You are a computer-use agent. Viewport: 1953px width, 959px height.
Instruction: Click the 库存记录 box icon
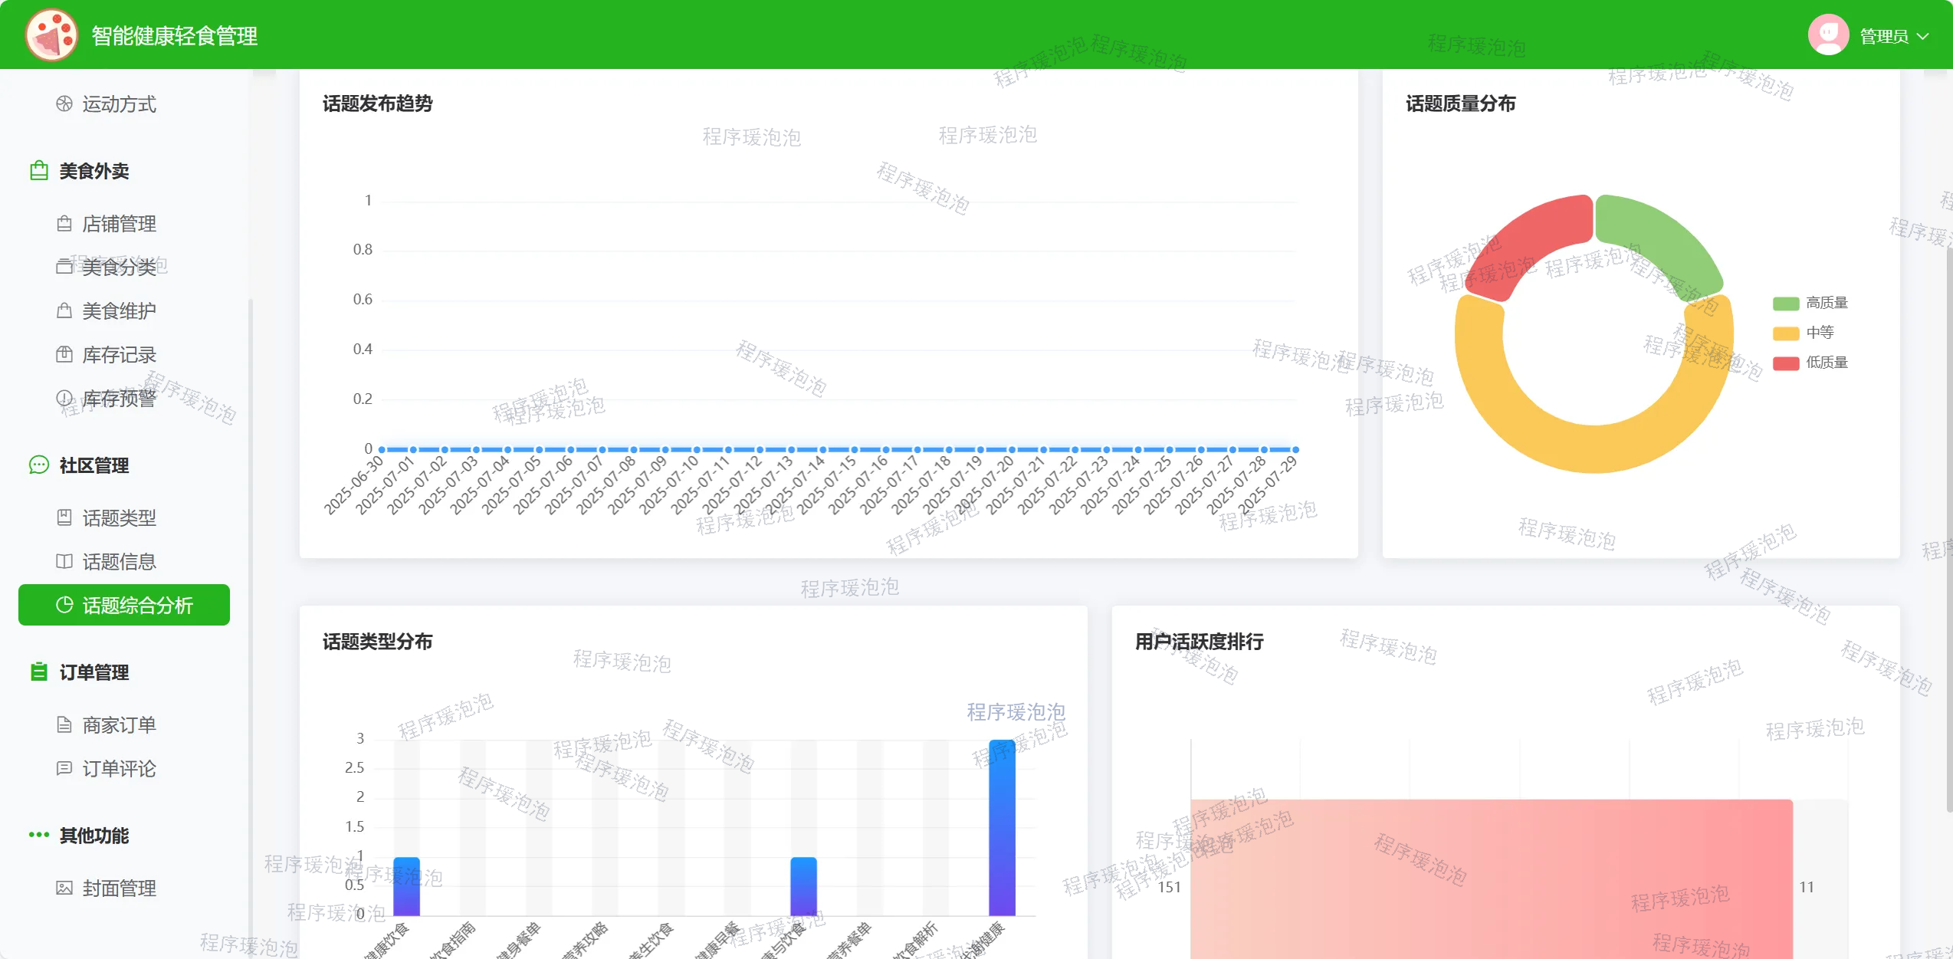pyautogui.click(x=64, y=355)
